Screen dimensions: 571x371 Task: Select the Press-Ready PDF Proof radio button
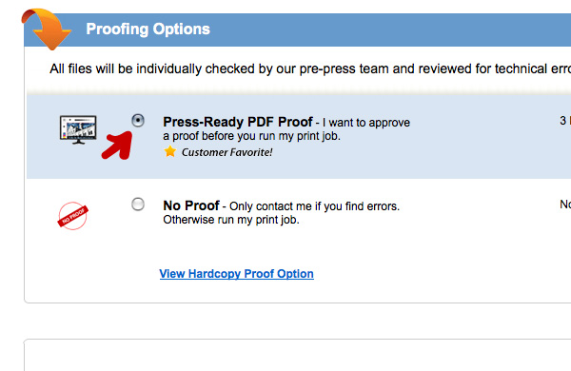(138, 120)
